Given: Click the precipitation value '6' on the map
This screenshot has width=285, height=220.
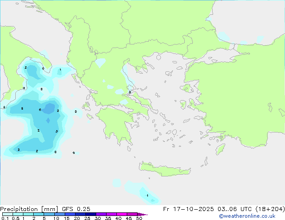Looking at the screenshot, I should point(40,110).
